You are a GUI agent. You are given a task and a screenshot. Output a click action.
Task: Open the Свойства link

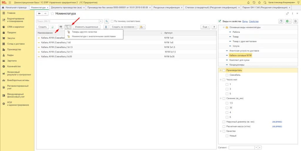[254, 21]
